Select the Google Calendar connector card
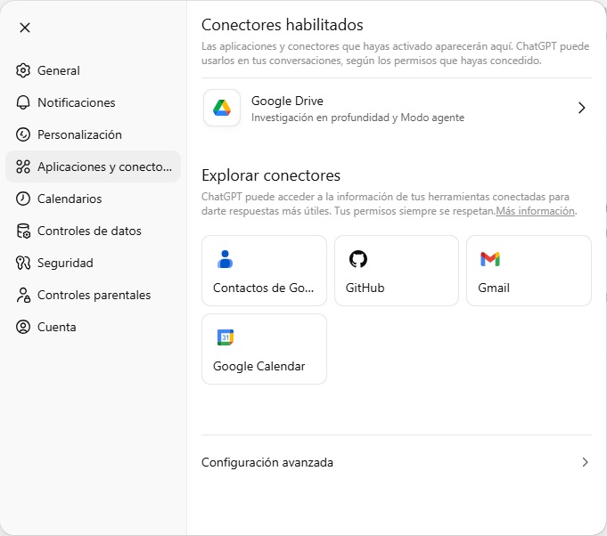607x536 pixels. 264,349
